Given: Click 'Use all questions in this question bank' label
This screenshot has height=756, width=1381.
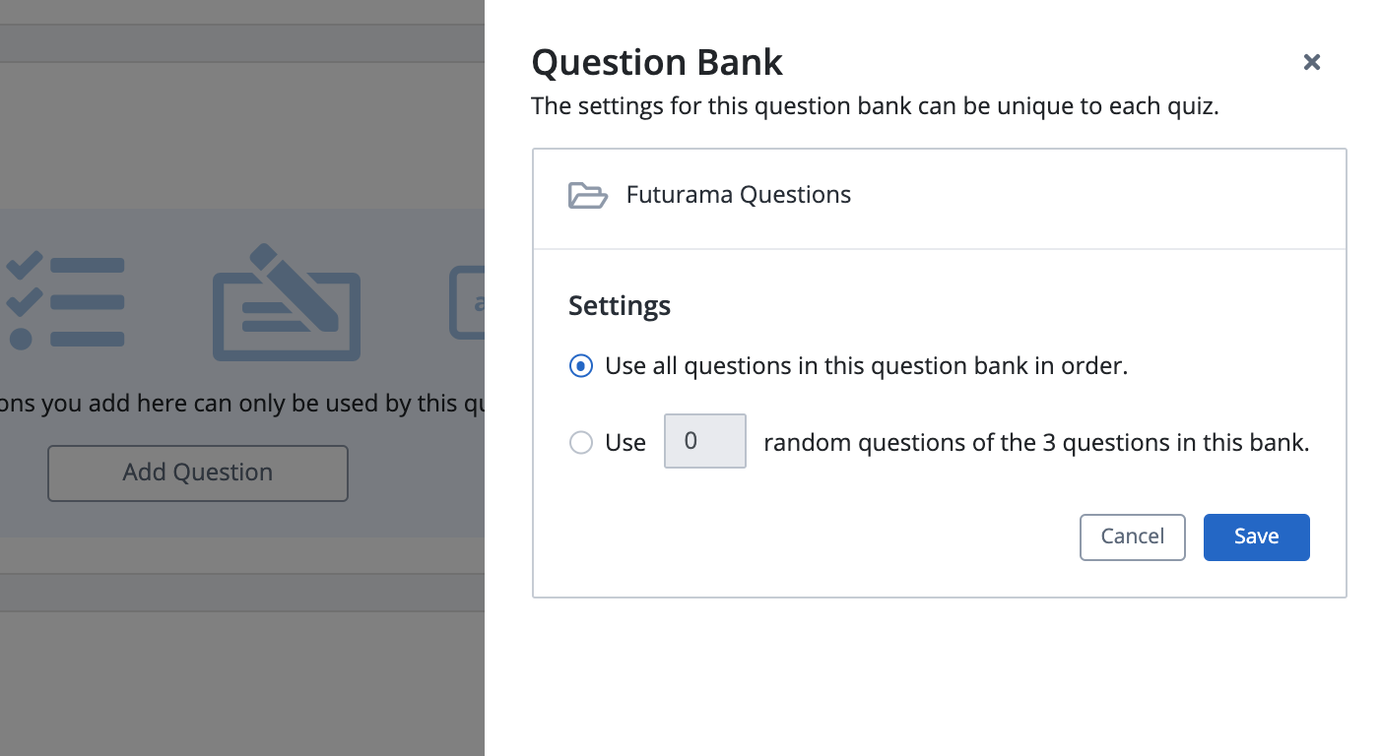Looking at the screenshot, I should (x=866, y=366).
